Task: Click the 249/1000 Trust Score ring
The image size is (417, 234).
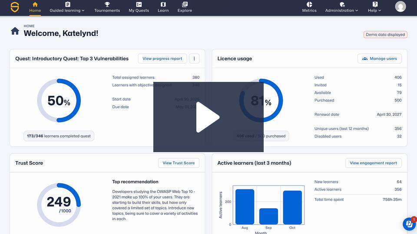Action: point(59,205)
